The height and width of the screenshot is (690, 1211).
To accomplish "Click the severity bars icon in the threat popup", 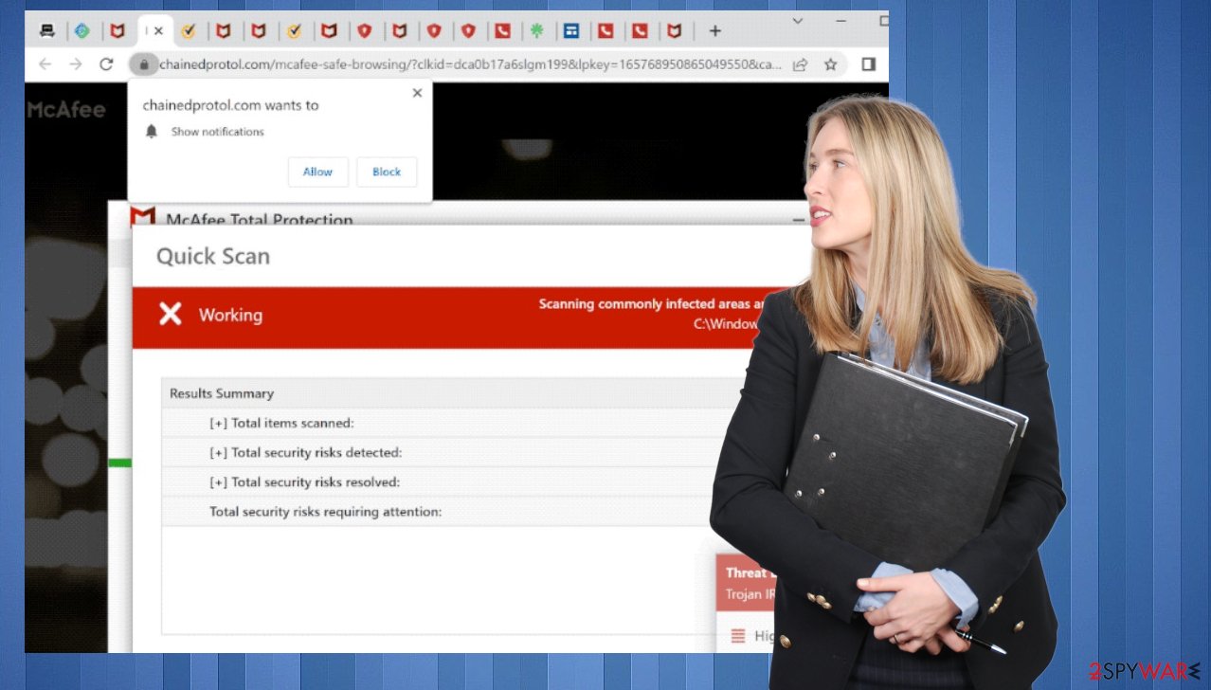I will point(738,637).
